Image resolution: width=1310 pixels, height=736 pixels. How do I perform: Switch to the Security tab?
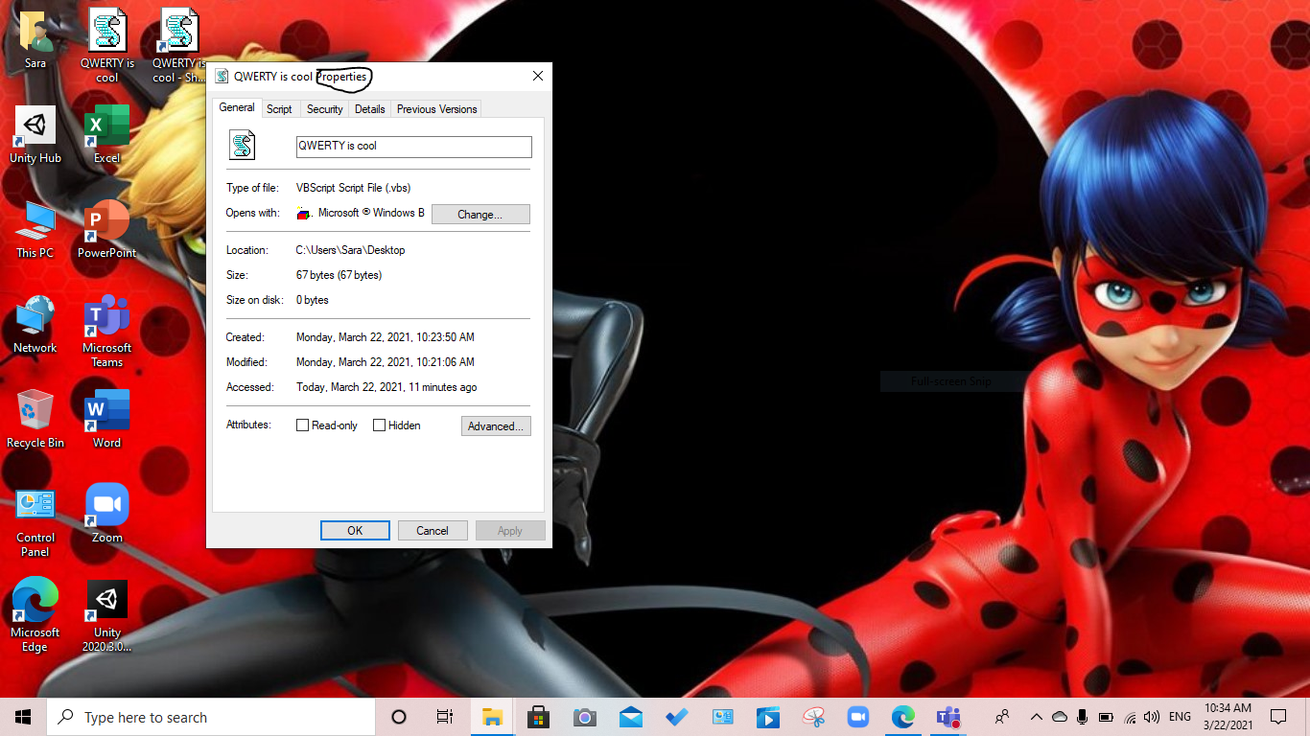pyautogui.click(x=325, y=109)
